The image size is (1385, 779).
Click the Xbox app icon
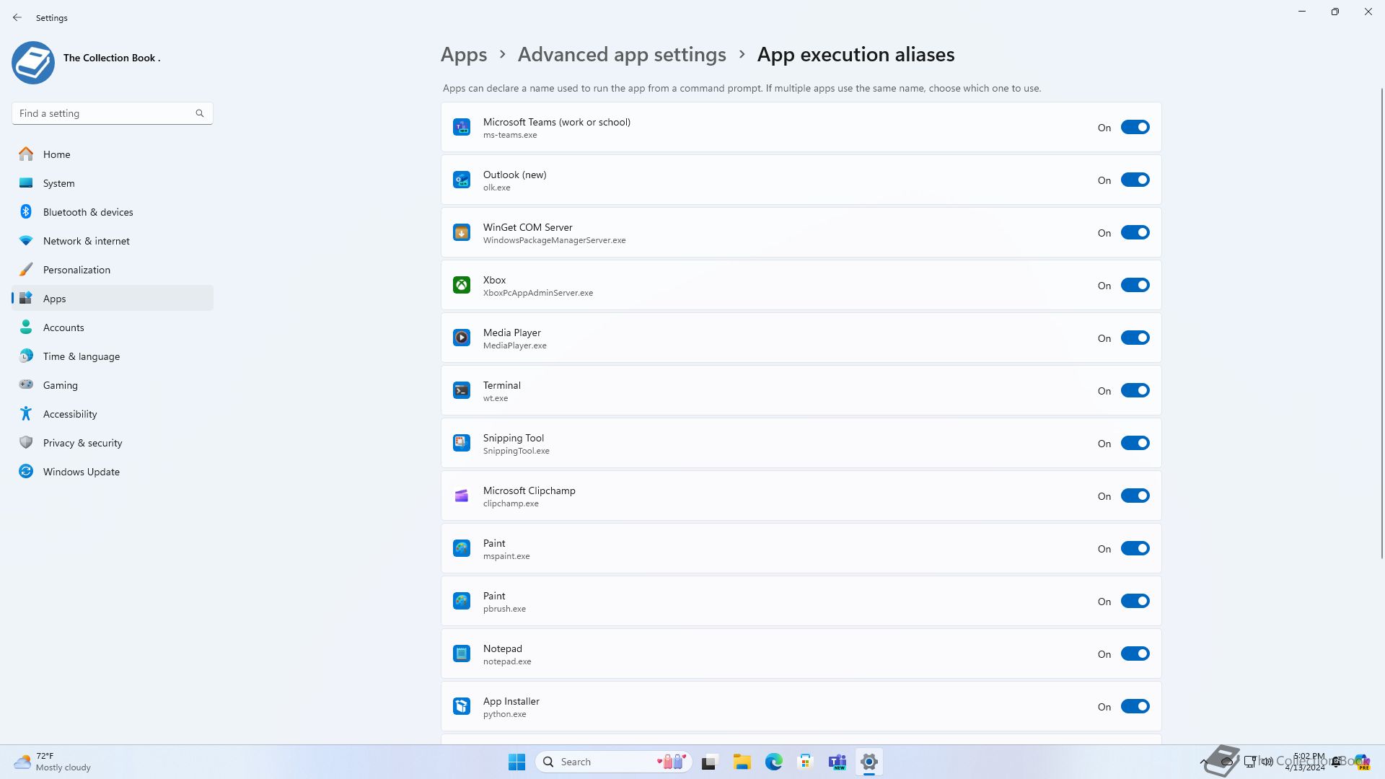[462, 285]
